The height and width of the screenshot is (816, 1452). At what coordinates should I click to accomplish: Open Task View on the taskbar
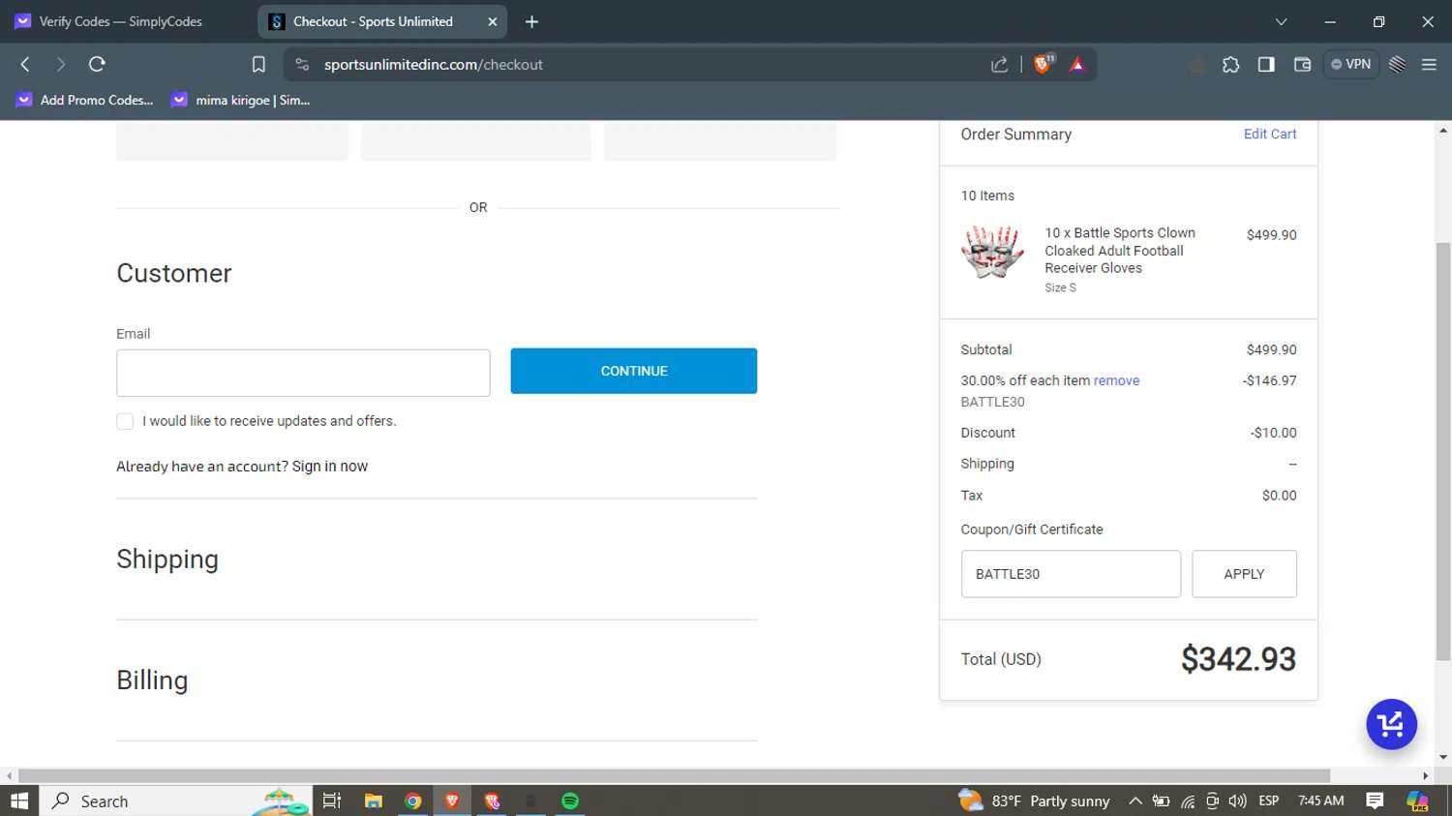pyautogui.click(x=332, y=801)
